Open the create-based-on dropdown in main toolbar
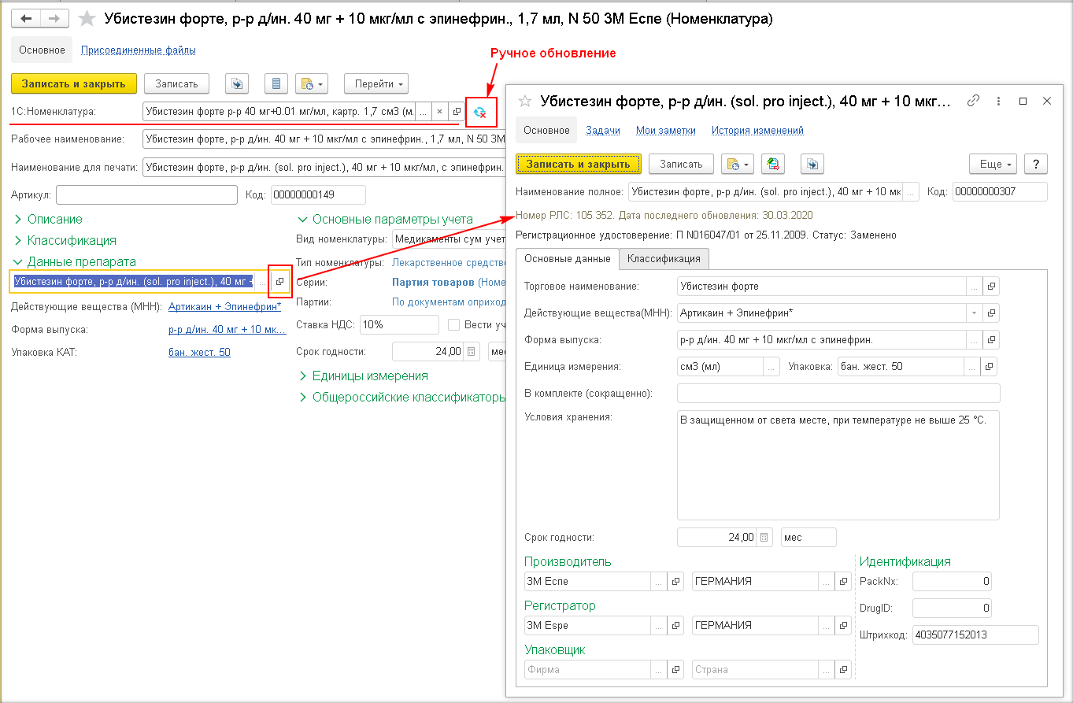This screenshot has height=703, width=1073. pyautogui.click(x=311, y=83)
